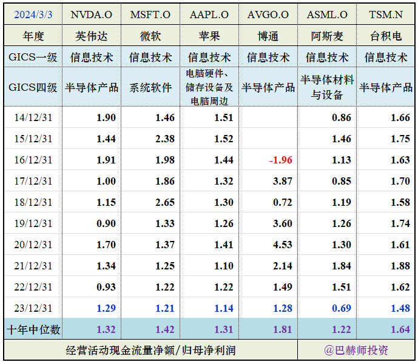Image resolution: width=418 pixels, height=362 pixels.
Task: Click the 19/12/31 row label
Action: (33, 223)
